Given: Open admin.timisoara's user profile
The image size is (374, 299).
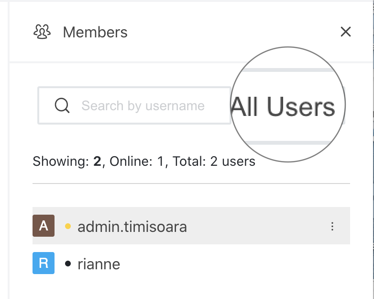Looking at the screenshot, I should pyautogui.click(x=132, y=226).
